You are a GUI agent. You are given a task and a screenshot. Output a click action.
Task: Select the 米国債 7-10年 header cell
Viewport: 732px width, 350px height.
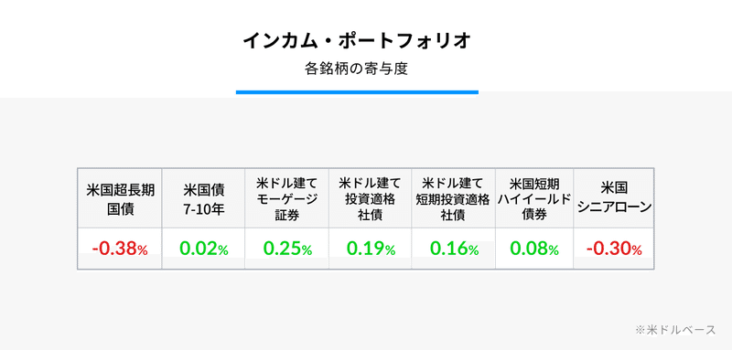(x=203, y=199)
